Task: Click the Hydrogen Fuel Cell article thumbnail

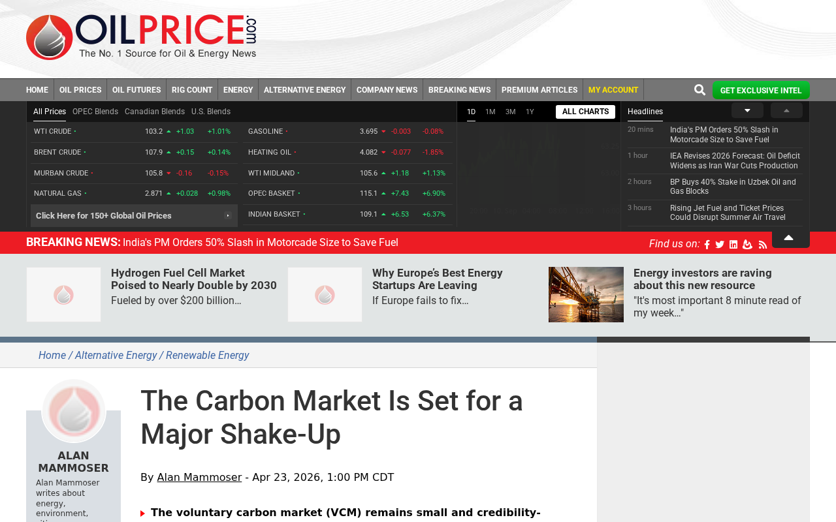Action: coord(63,294)
